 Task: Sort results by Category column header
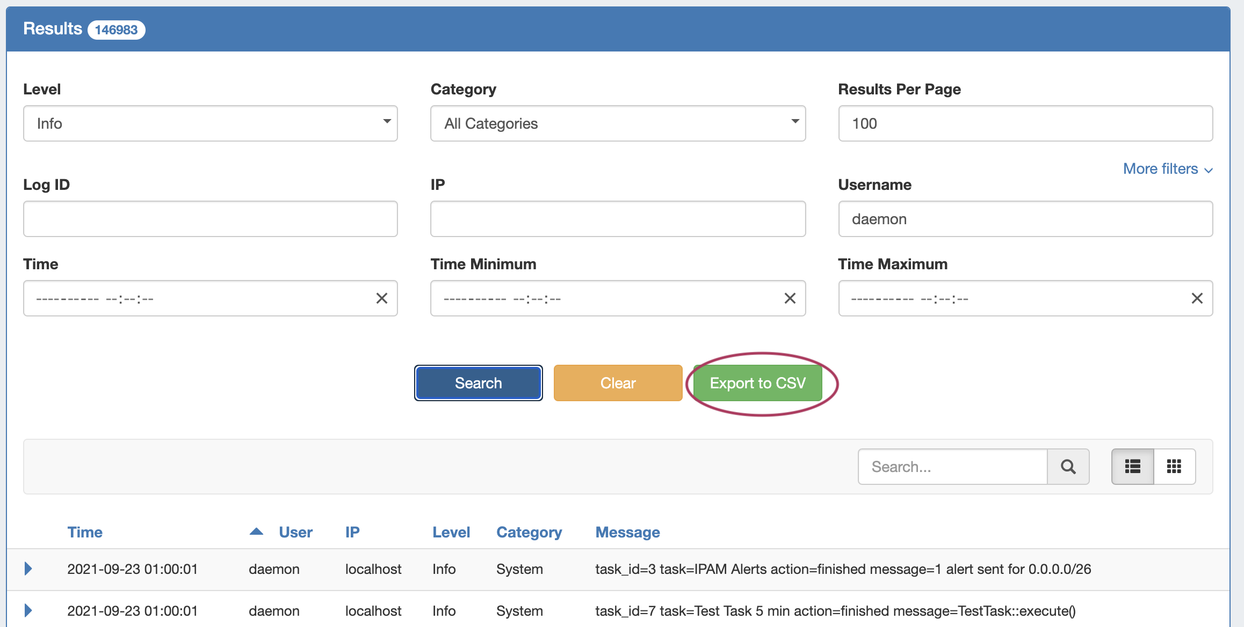529,532
